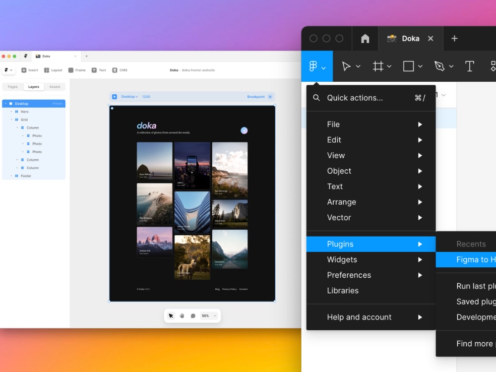Open CMS in Framer toolbar

click(120, 70)
